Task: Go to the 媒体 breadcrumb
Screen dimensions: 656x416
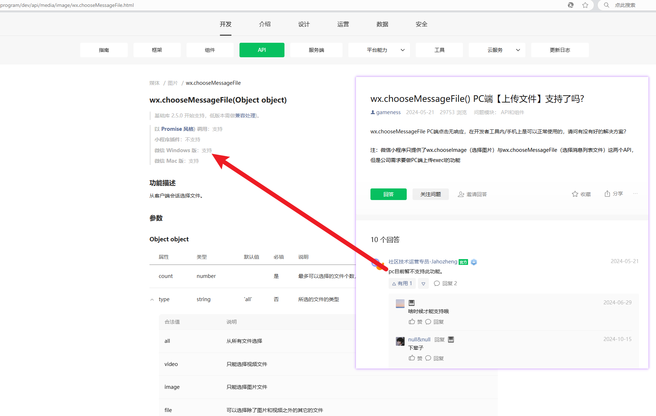Action: coord(155,83)
